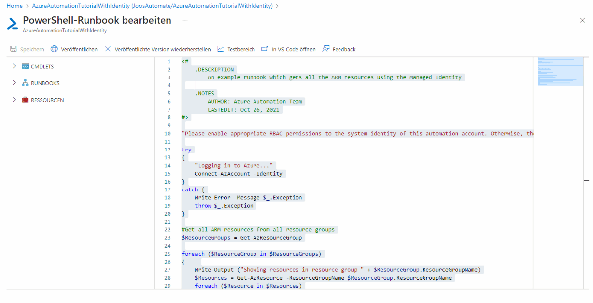Click the RESSOURCEN toolbox icon
This screenshot has width=593, height=303.
click(25, 100)
